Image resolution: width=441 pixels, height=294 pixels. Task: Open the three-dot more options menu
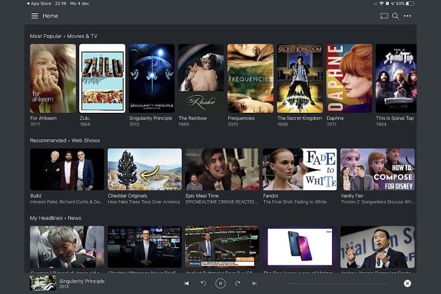click(x=407, y=16)
